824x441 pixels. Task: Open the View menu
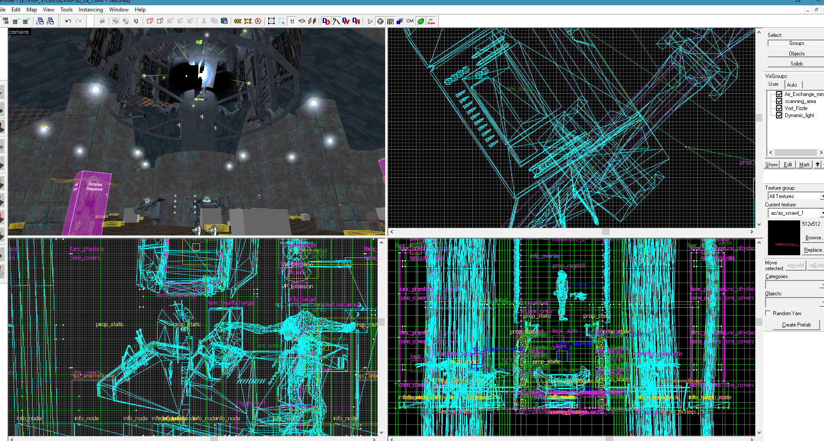[x=48, y=10]
